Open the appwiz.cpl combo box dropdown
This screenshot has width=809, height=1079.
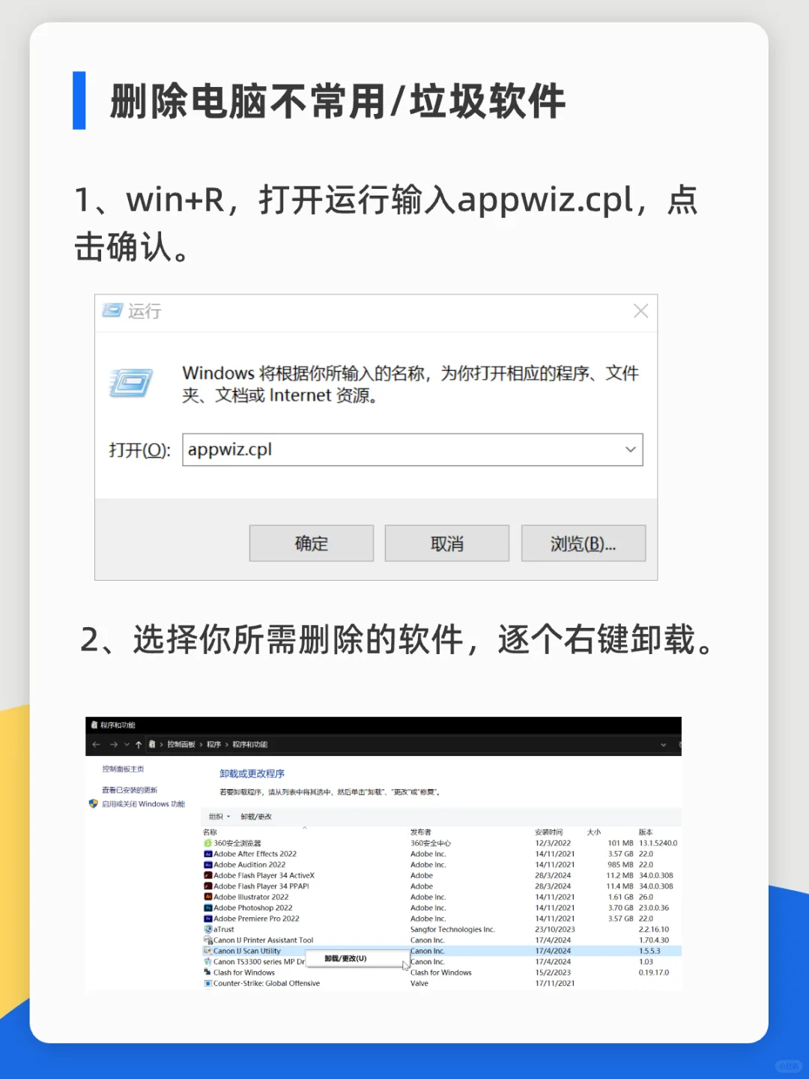630,450
